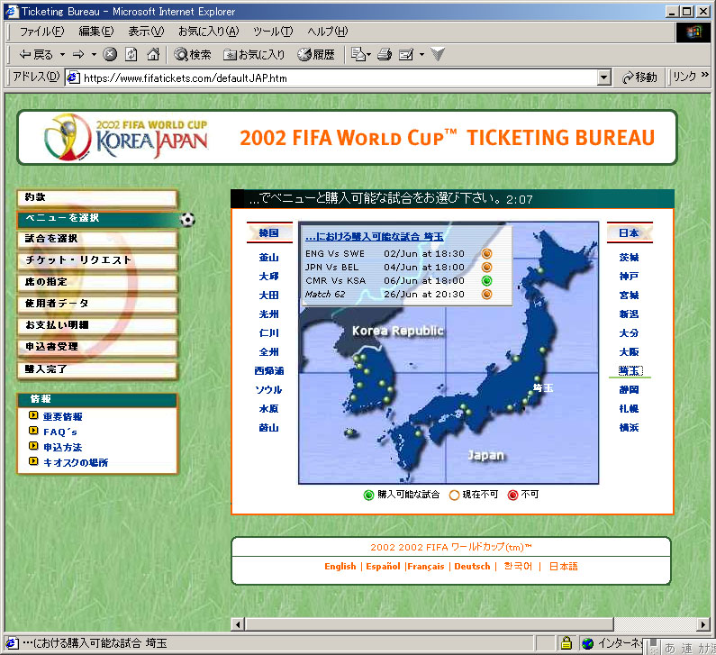Click the arrow icon beside キオスクの場所
This screenshot has width=716, height=655.
(33, 461)
